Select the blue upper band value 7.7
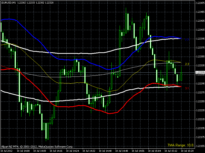205x153 pixels. click(187, 40)
